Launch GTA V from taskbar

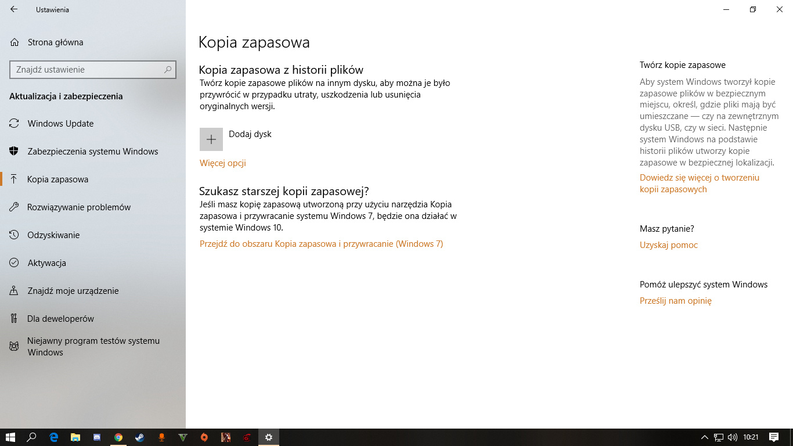(x=183, y=437)
